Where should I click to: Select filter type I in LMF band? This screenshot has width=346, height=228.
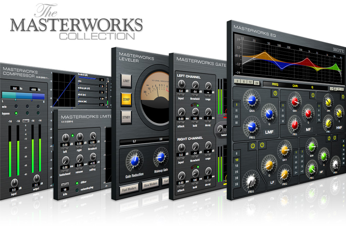click(x=236, y=104)
